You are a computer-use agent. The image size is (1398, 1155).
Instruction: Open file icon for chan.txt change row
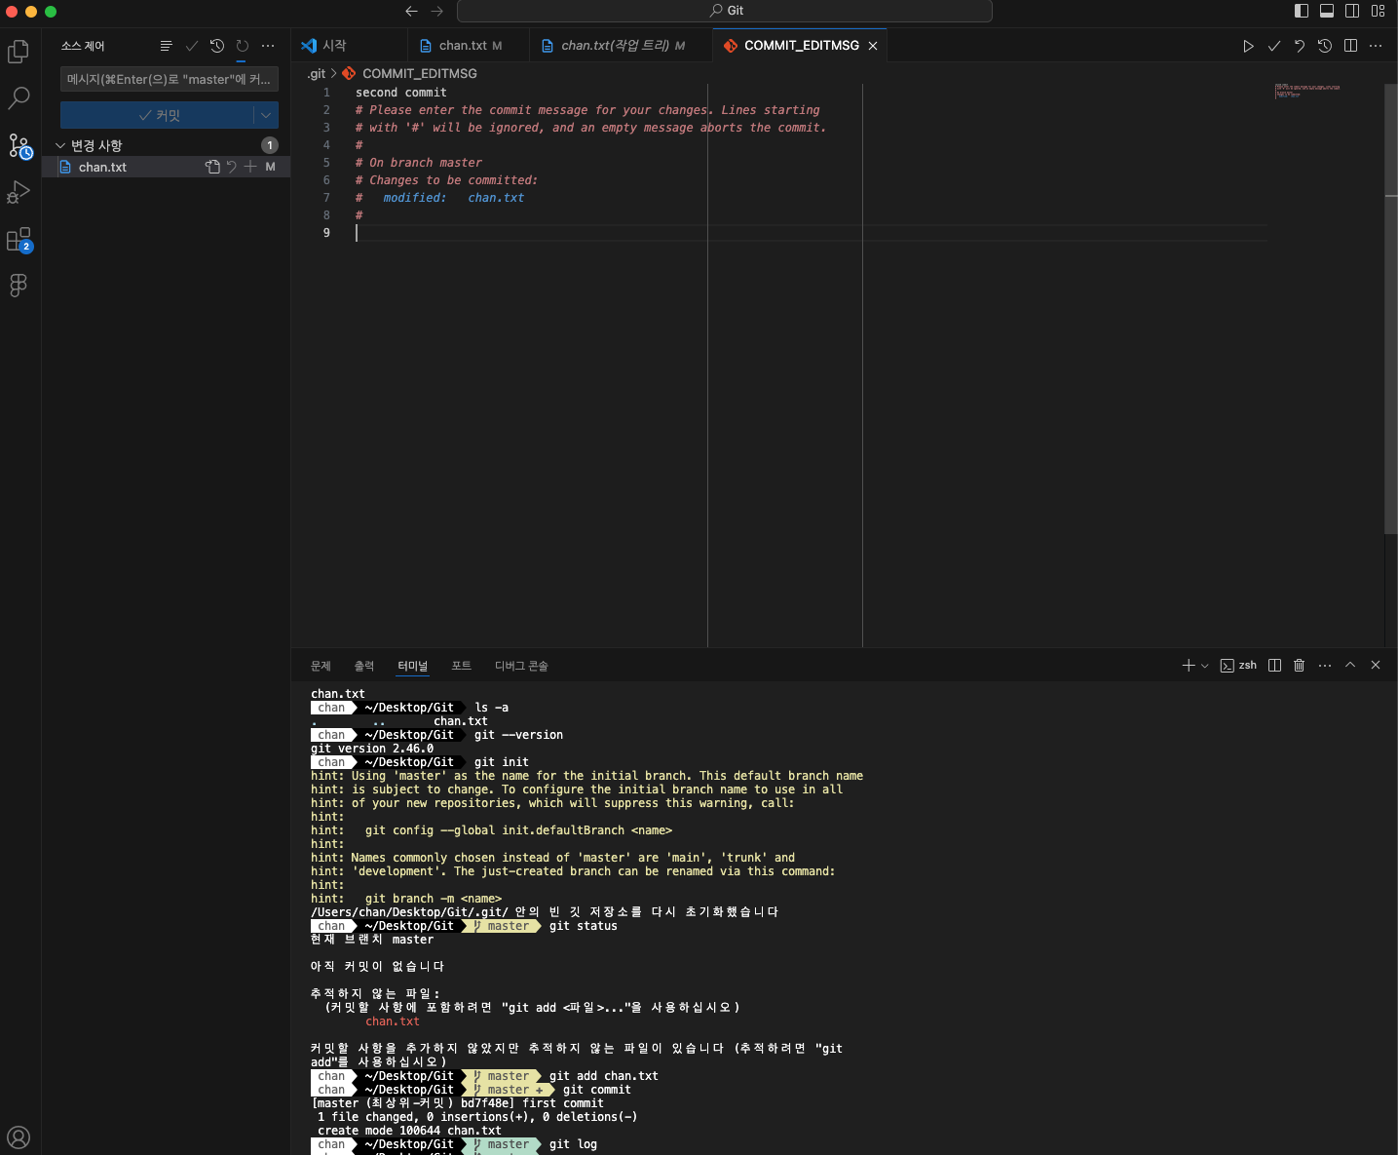pyautogui.click(x=212, y=167)
